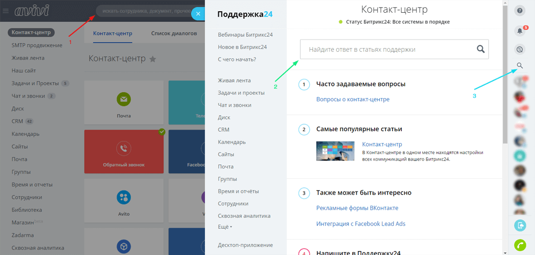Open Магазин in left menu
The width and height of the screenshot is (535, 255).
tap(22, 222)
